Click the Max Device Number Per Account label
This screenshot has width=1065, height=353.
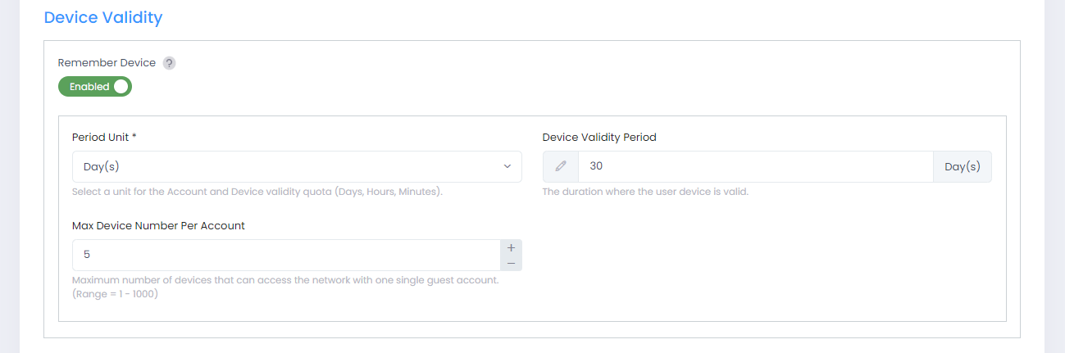tap(158, 225)
